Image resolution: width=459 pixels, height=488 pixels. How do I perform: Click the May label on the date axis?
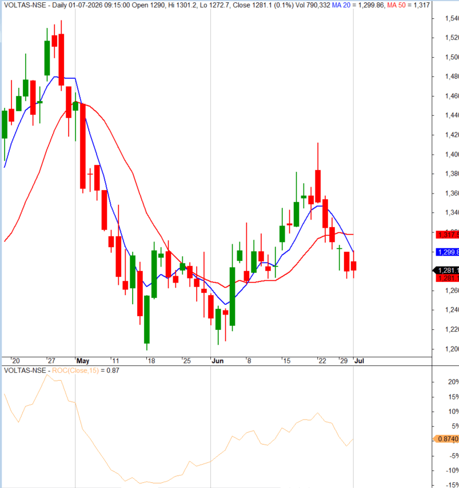tap(83, 361)
